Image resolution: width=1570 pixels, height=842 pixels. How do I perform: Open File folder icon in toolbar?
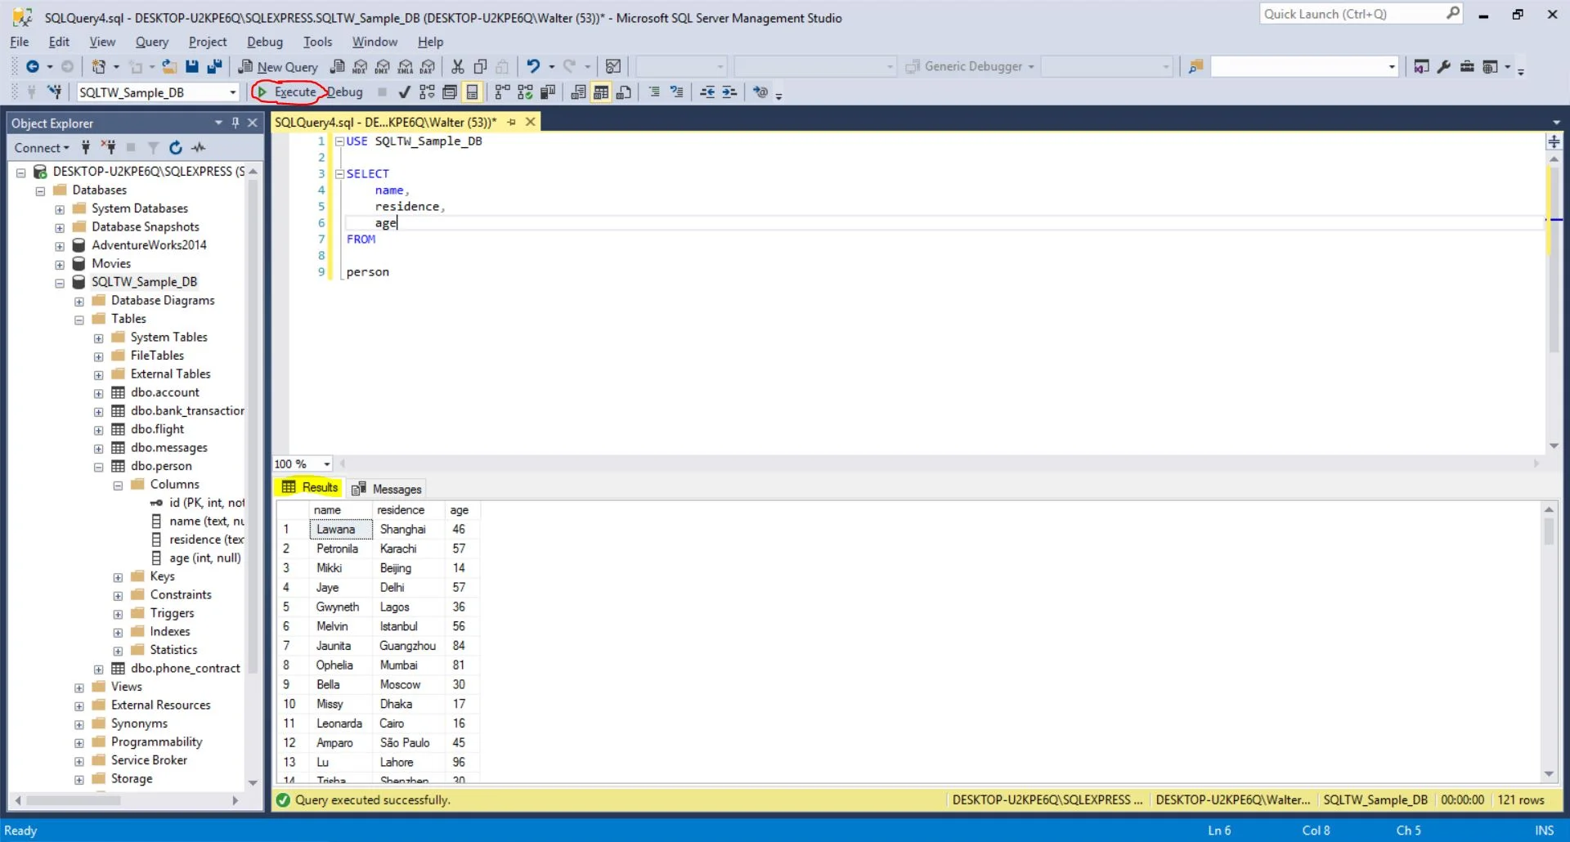tap(169, 67)
